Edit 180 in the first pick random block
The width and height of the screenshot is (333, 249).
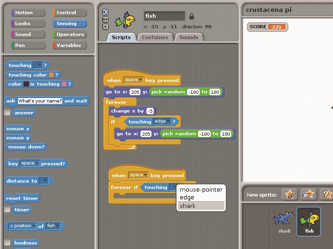click(215, 92)
